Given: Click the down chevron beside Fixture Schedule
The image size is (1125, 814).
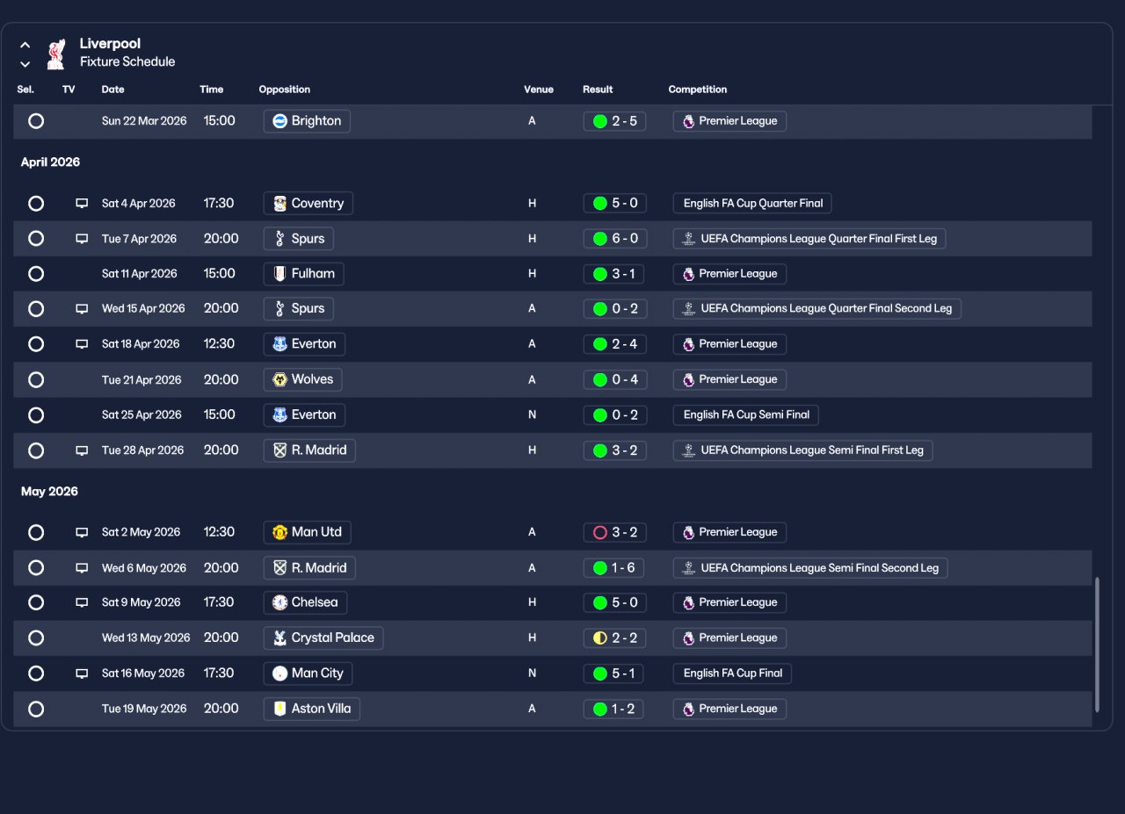Looking at the screenshot, I should click(x=25, y=64).
